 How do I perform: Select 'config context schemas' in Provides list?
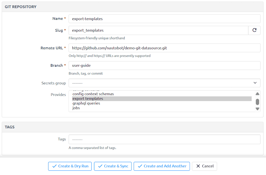pyautogui.click(x=93, y=94)
